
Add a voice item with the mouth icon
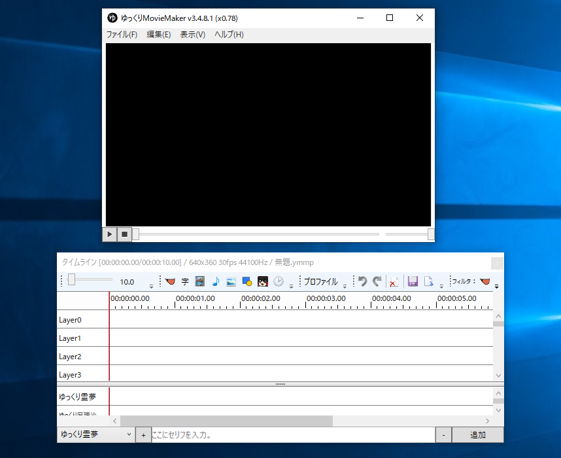(x=170, y=281)
